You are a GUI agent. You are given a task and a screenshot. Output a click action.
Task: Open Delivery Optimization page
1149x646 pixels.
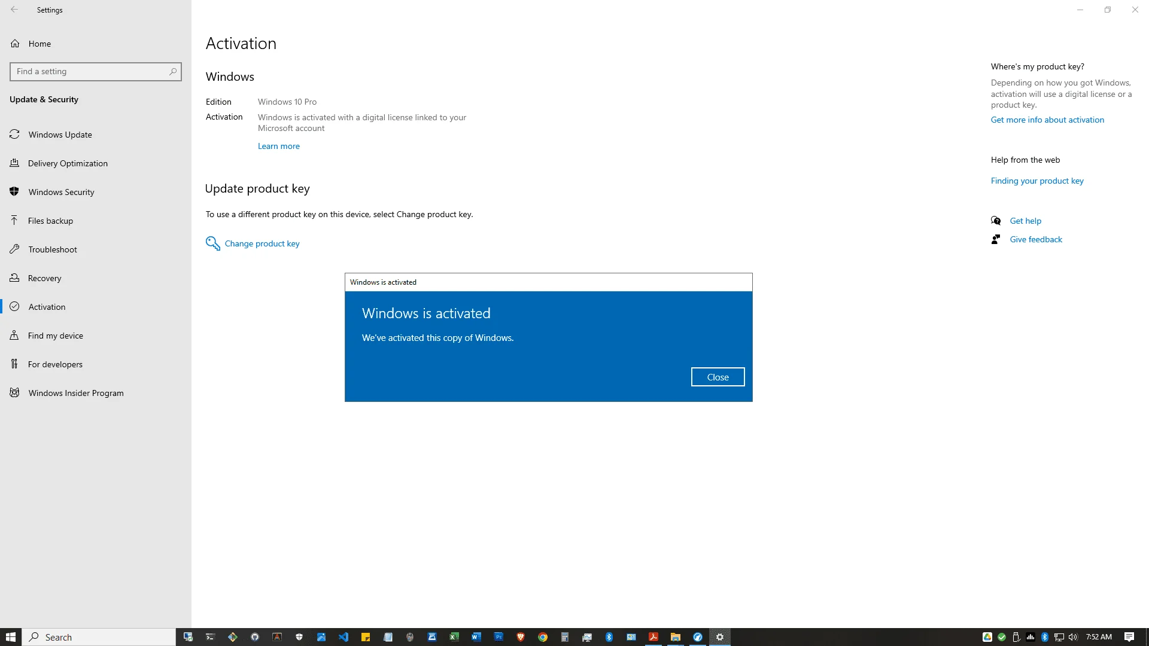[x=96, y=163]
